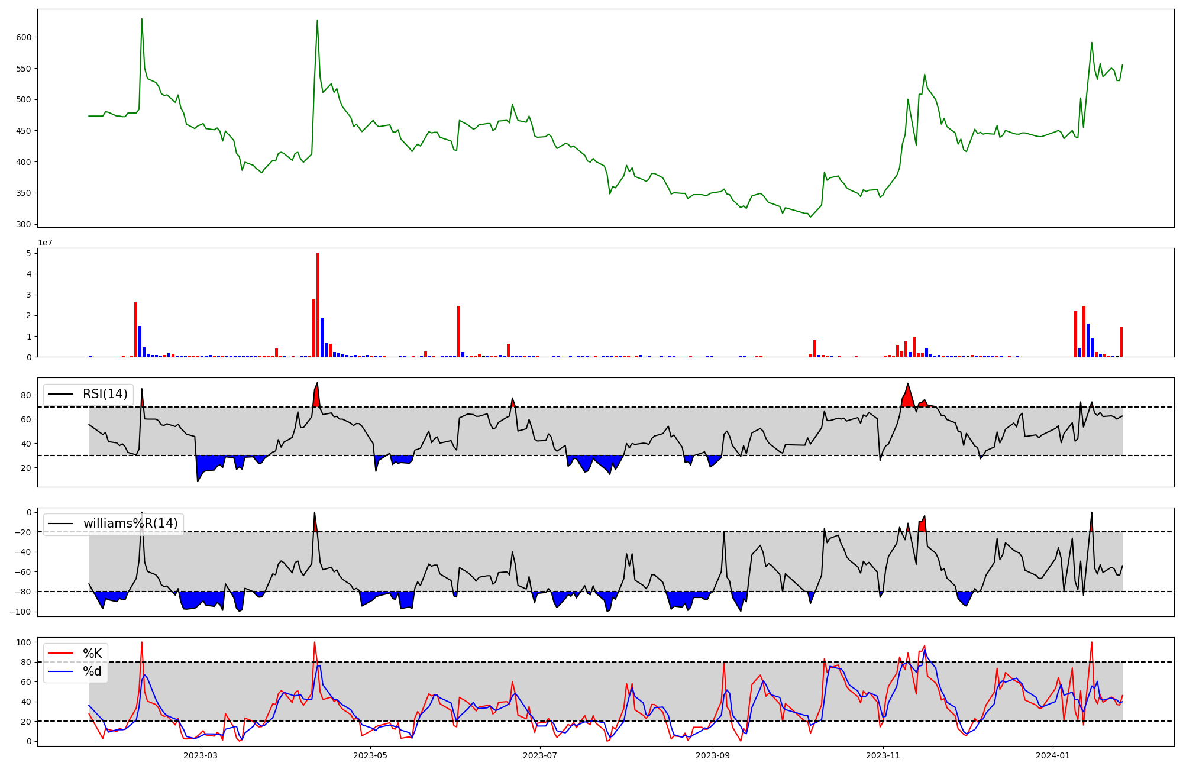The image size is (1183, 769).
Task: Click the %K legend text
Action: (x=92, y=654)
